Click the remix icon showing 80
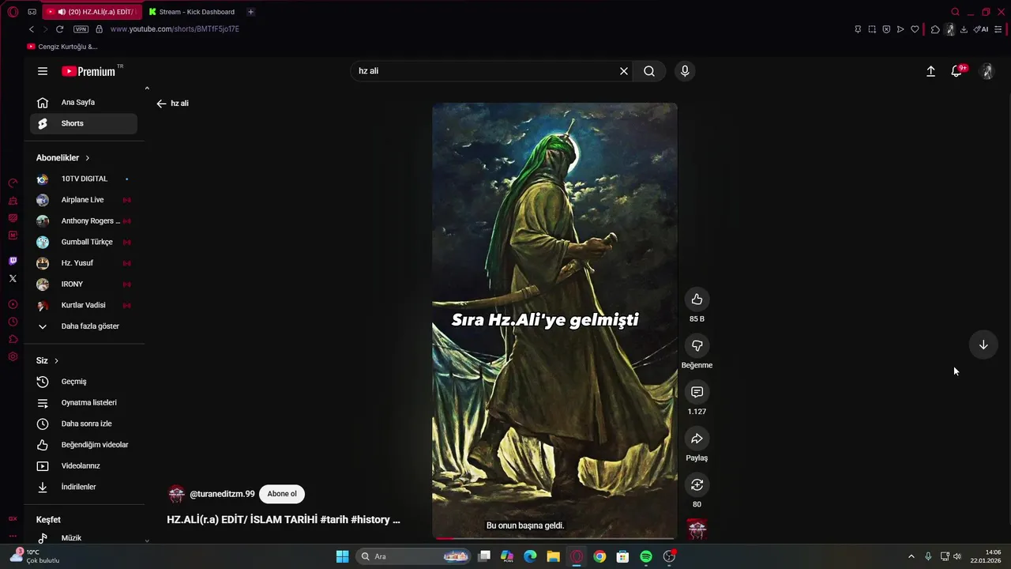Viewport: 1011px width, 569px height. (x=697, y=484)
